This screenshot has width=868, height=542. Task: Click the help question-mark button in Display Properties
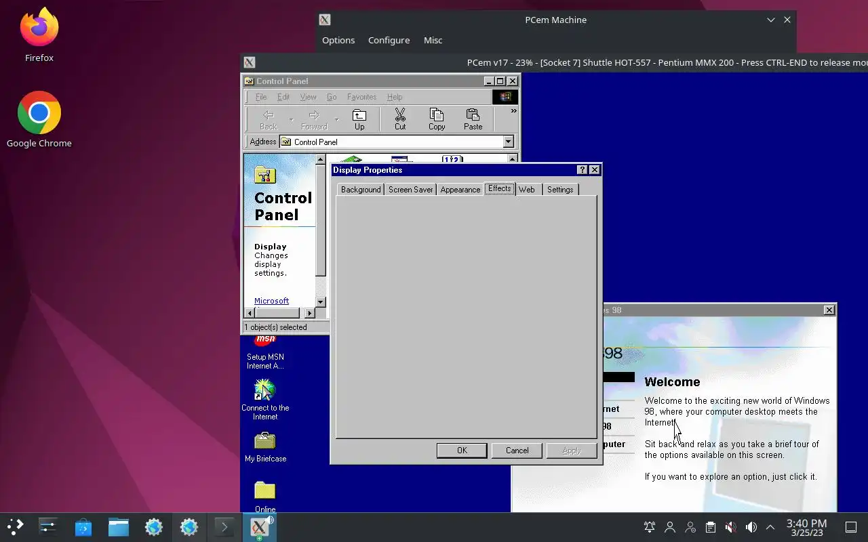(582, 169)
